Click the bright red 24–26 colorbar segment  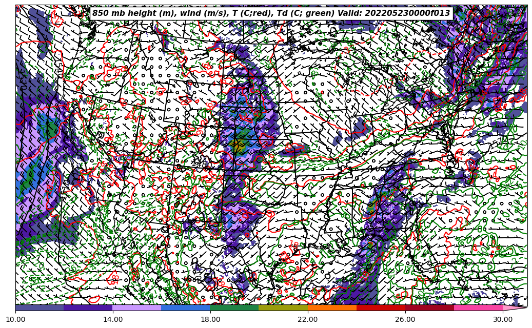(x=381, y=308)
